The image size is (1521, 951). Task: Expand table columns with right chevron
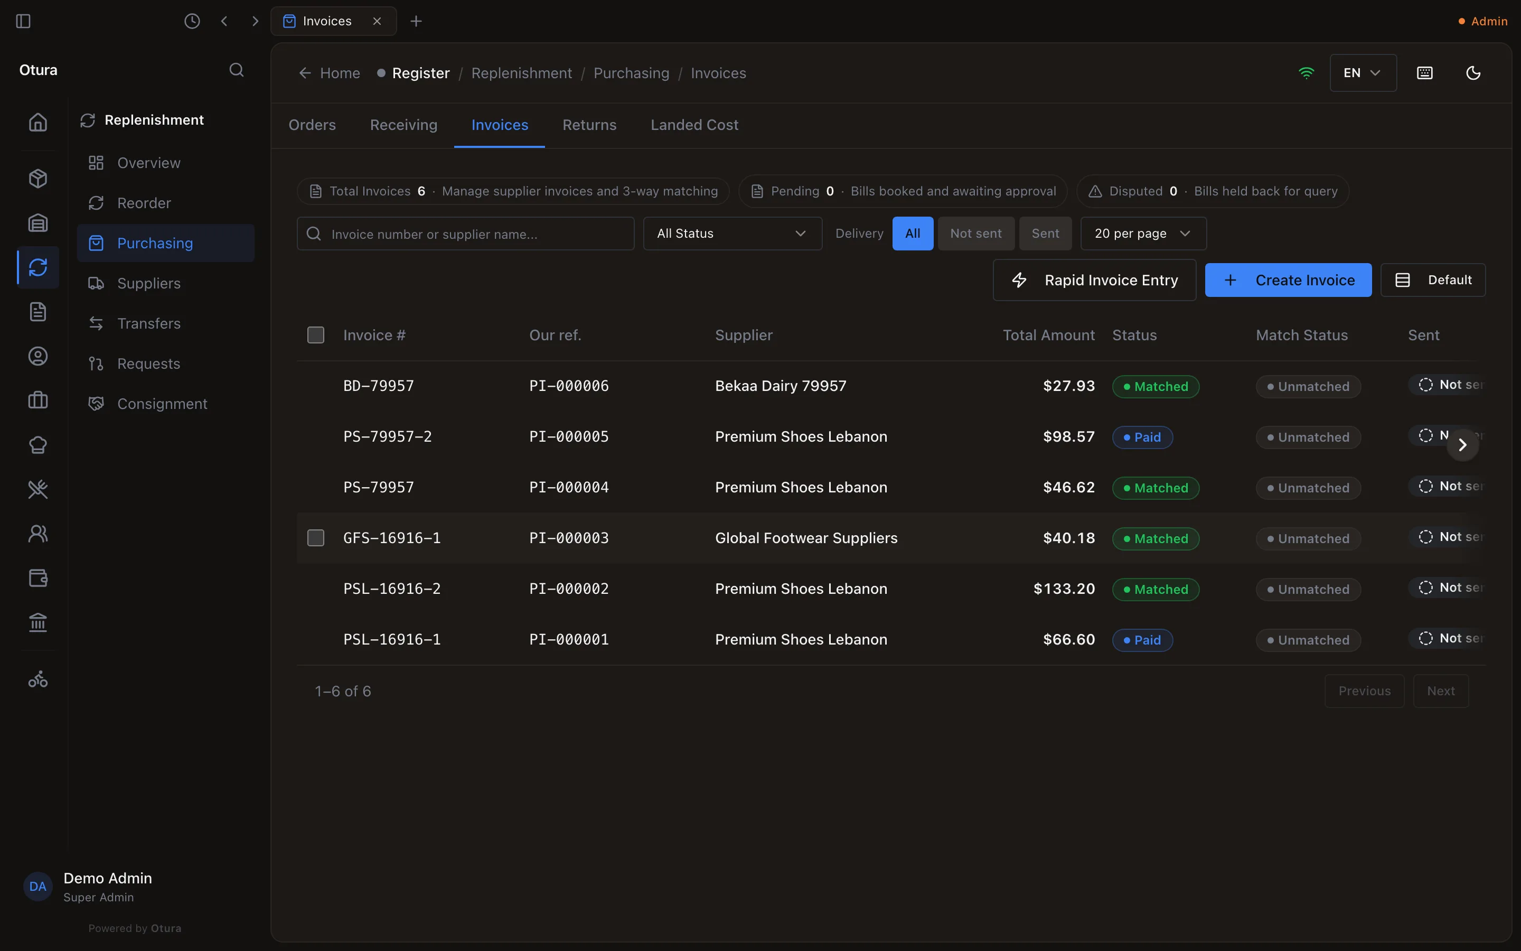tap(1462, 445)
